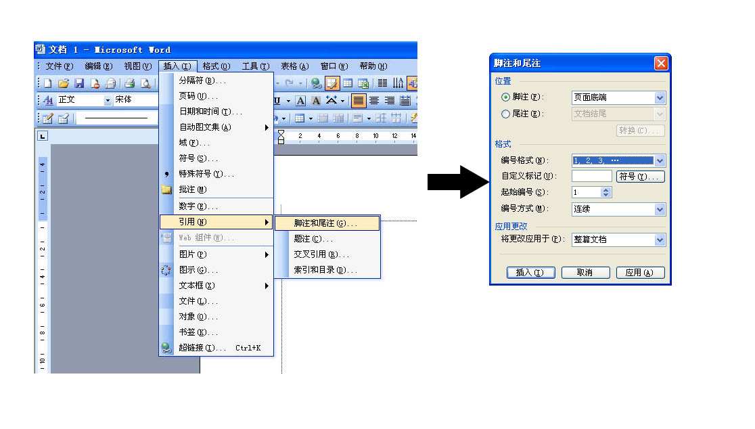Open the 视图 menu
Viewport: 755px width, 429px height.
(x=138, y=66)
